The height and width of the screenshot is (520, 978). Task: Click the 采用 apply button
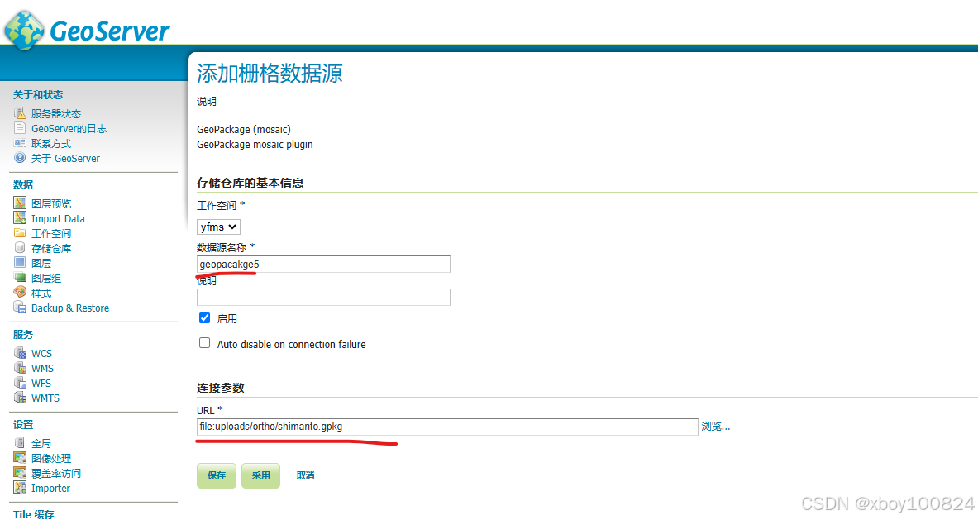point(260,475)
